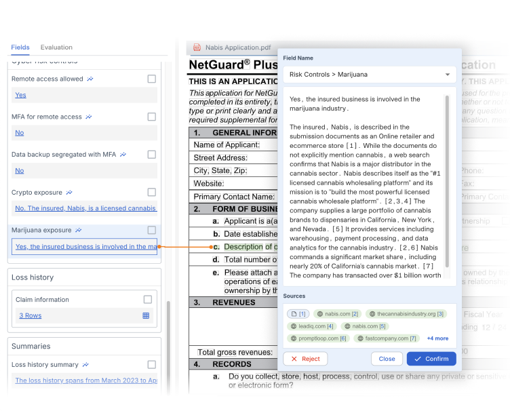This screenshot has height=411, width=510.
Task: Click the AI sparkle icon beside Remote access allowed
Action: (x=90, y=79)
